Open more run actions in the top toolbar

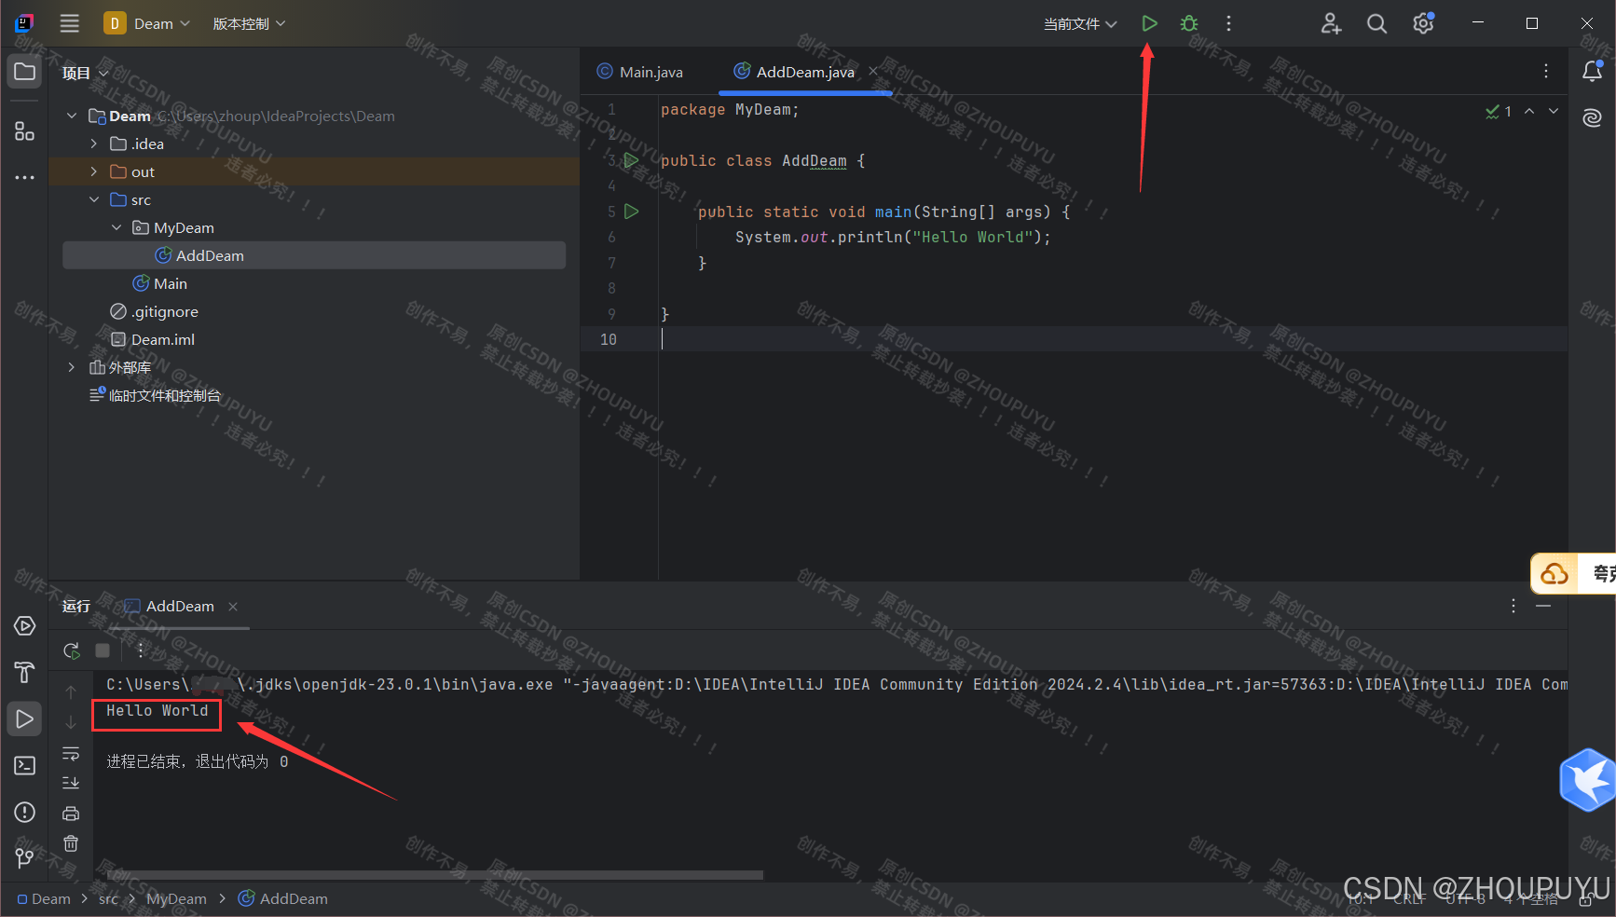(1228, 23)
